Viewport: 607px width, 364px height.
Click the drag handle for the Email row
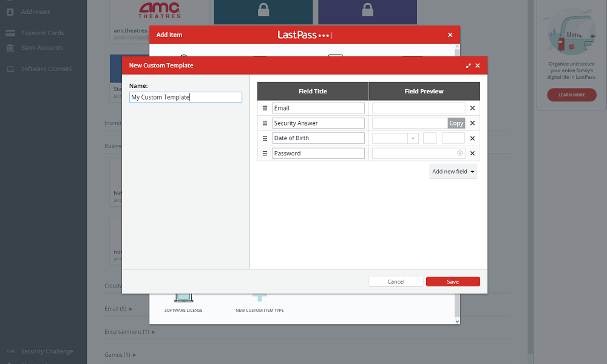click(x=265, y=109)
